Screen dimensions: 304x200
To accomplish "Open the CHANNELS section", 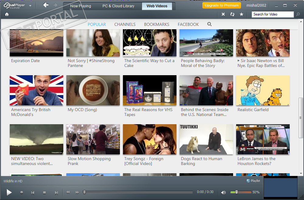I will 125,24.
